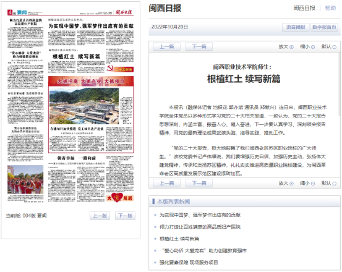Open the 帮助 help link

pos(330,8)
